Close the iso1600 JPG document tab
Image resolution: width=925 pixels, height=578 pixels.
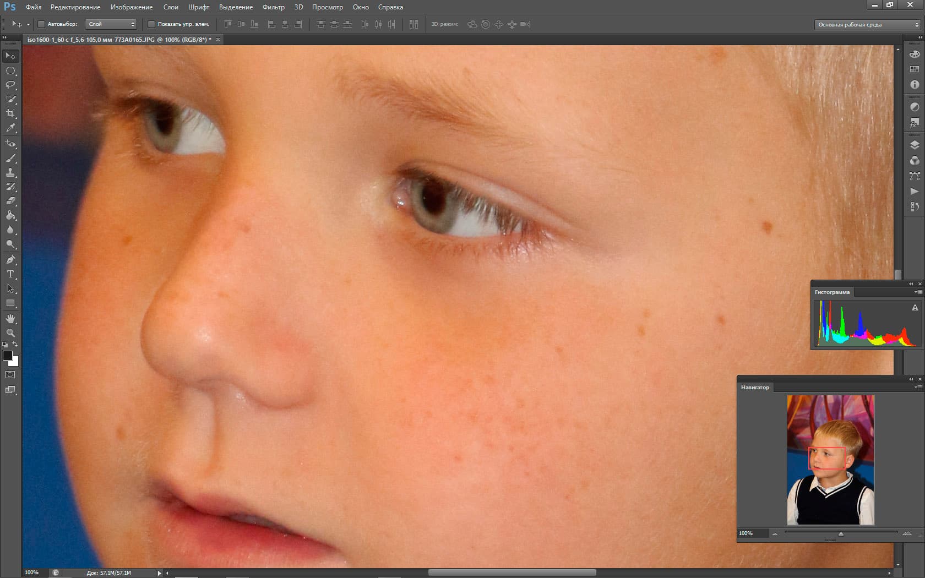click(x=218, y=40)
